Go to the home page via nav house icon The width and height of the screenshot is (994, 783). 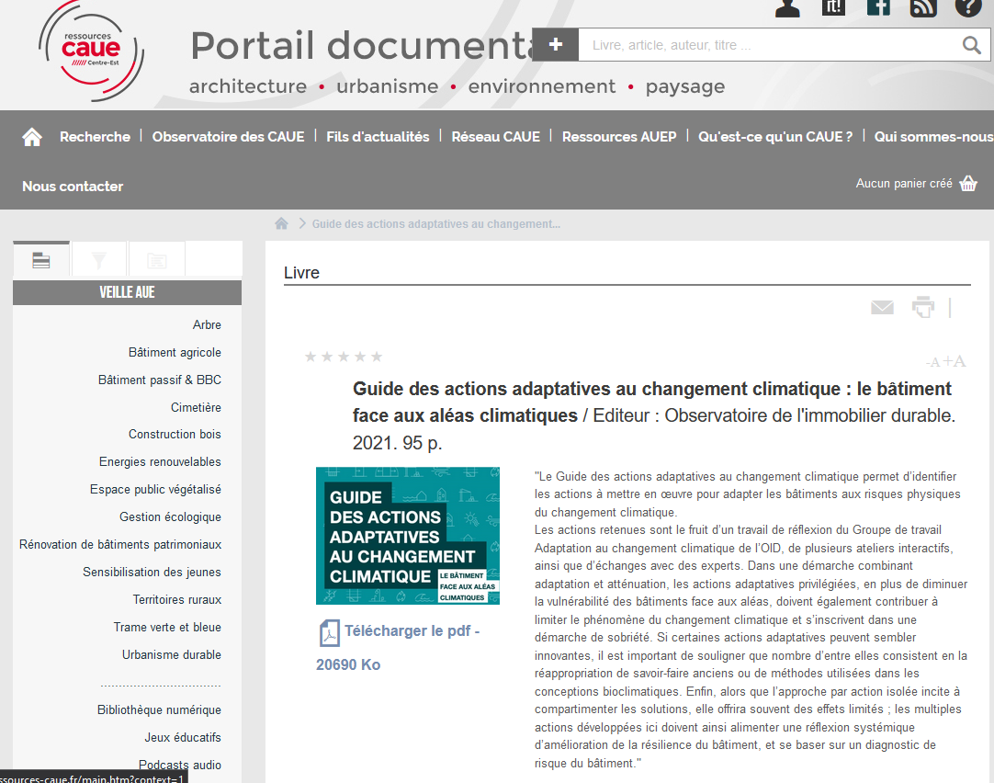[x=32, y=137]
